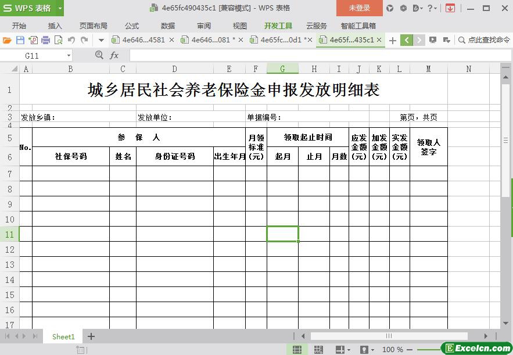Open the 公式 ribbon tab

click(131, 26)
